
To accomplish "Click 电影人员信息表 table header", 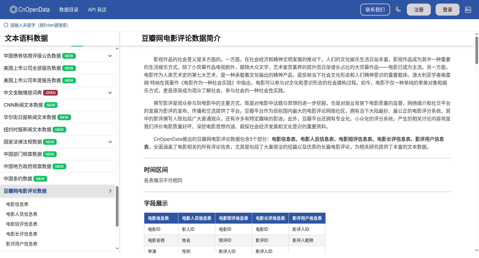I will [197, 218].
